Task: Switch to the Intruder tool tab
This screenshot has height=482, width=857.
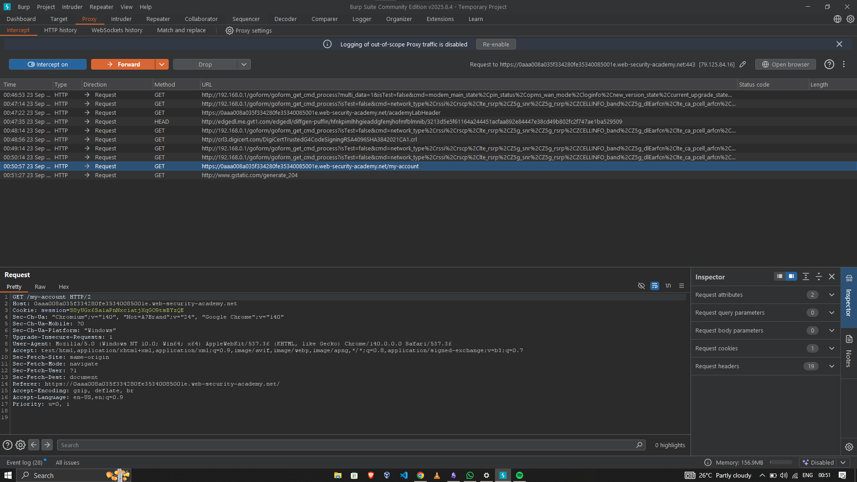Action: (121, 19)
